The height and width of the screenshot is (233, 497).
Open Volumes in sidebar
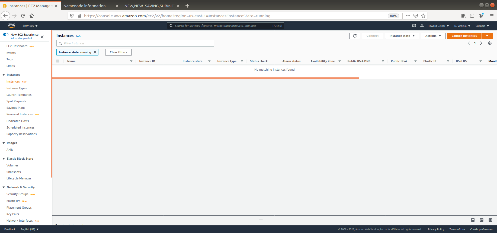pyautogui.click(x=12, y=165)
